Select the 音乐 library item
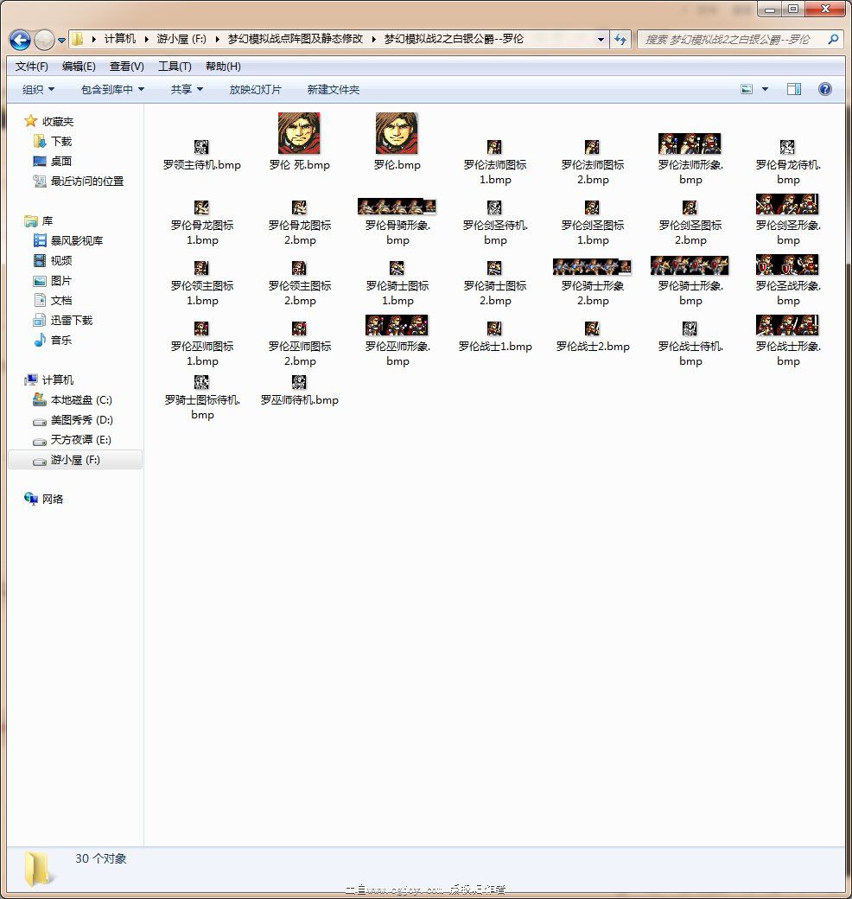The height and width of the screenshot is (899, 852). [60, 340]
